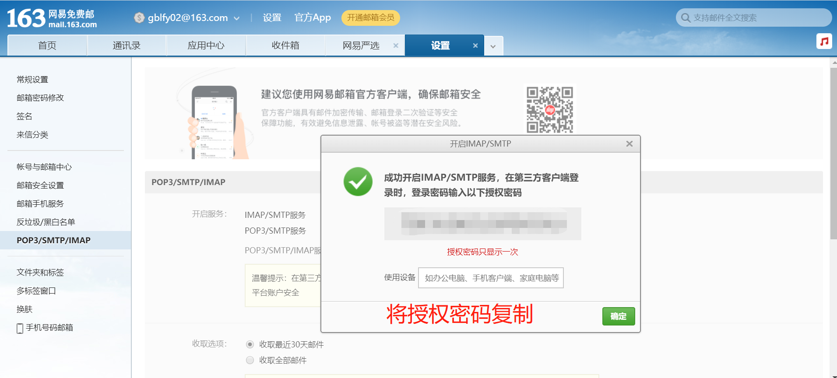Expand the tab list dropdown arrow
This screenshot has width=837, height=378.
pos(493,46)
